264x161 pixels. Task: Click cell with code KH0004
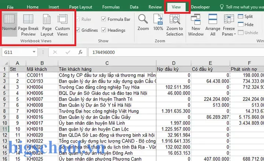42,87
